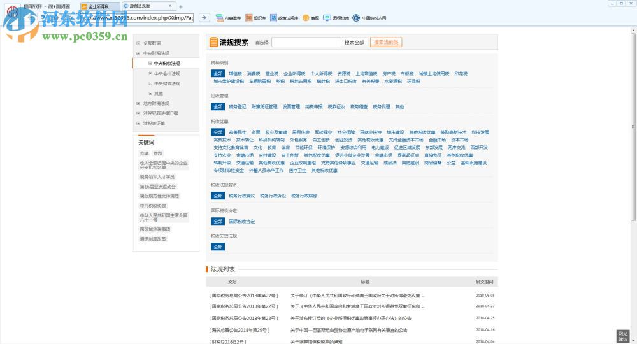
Task: Select 全部 under 税收失效法规
Action: pos(218,247)
